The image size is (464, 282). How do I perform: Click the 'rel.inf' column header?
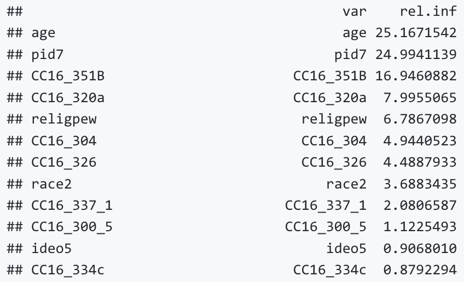(x=428, y=11)
